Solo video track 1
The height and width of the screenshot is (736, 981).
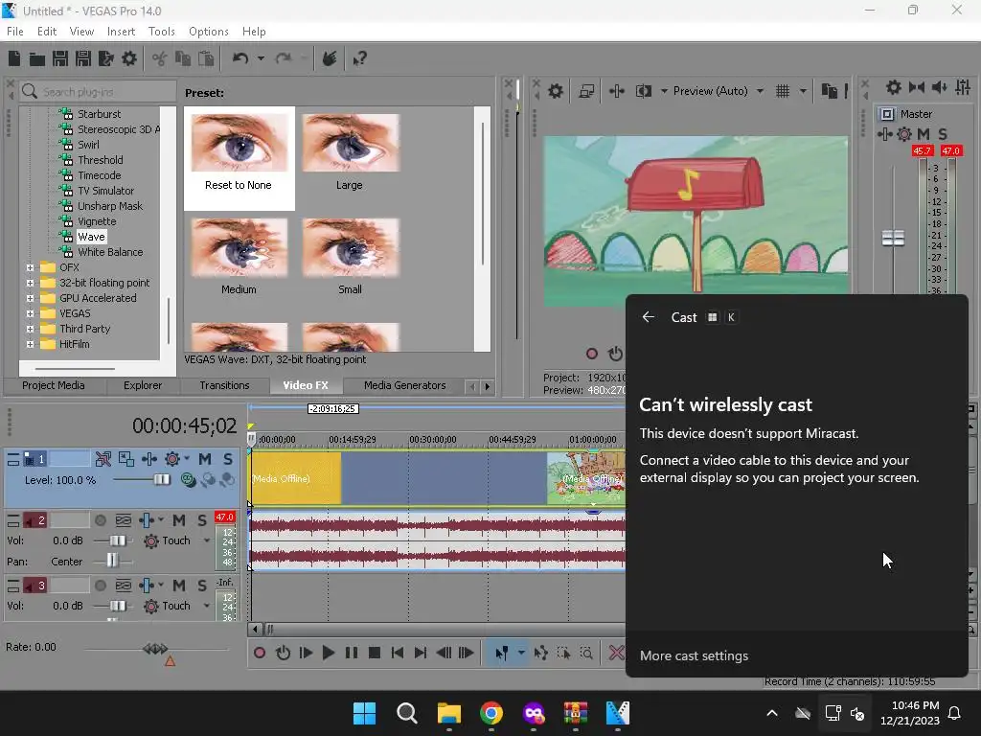pos(228,459)
